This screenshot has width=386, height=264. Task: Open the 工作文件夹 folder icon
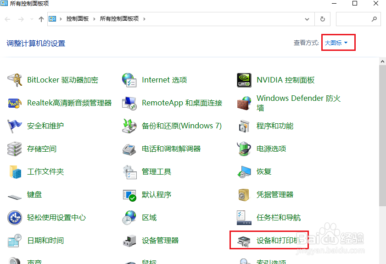15,171
